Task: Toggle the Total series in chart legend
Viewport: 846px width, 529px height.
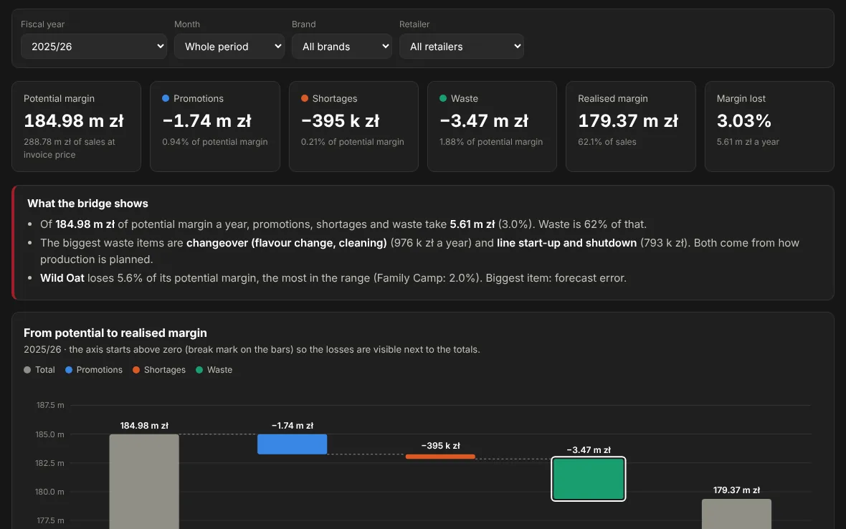Action: [39, 370]
